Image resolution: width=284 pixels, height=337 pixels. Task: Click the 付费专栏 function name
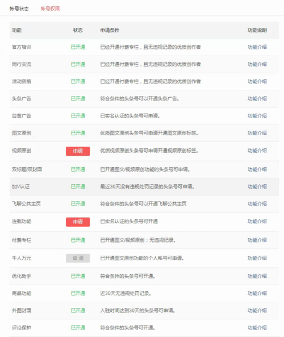pyautogui.click(x=22, y=240)
